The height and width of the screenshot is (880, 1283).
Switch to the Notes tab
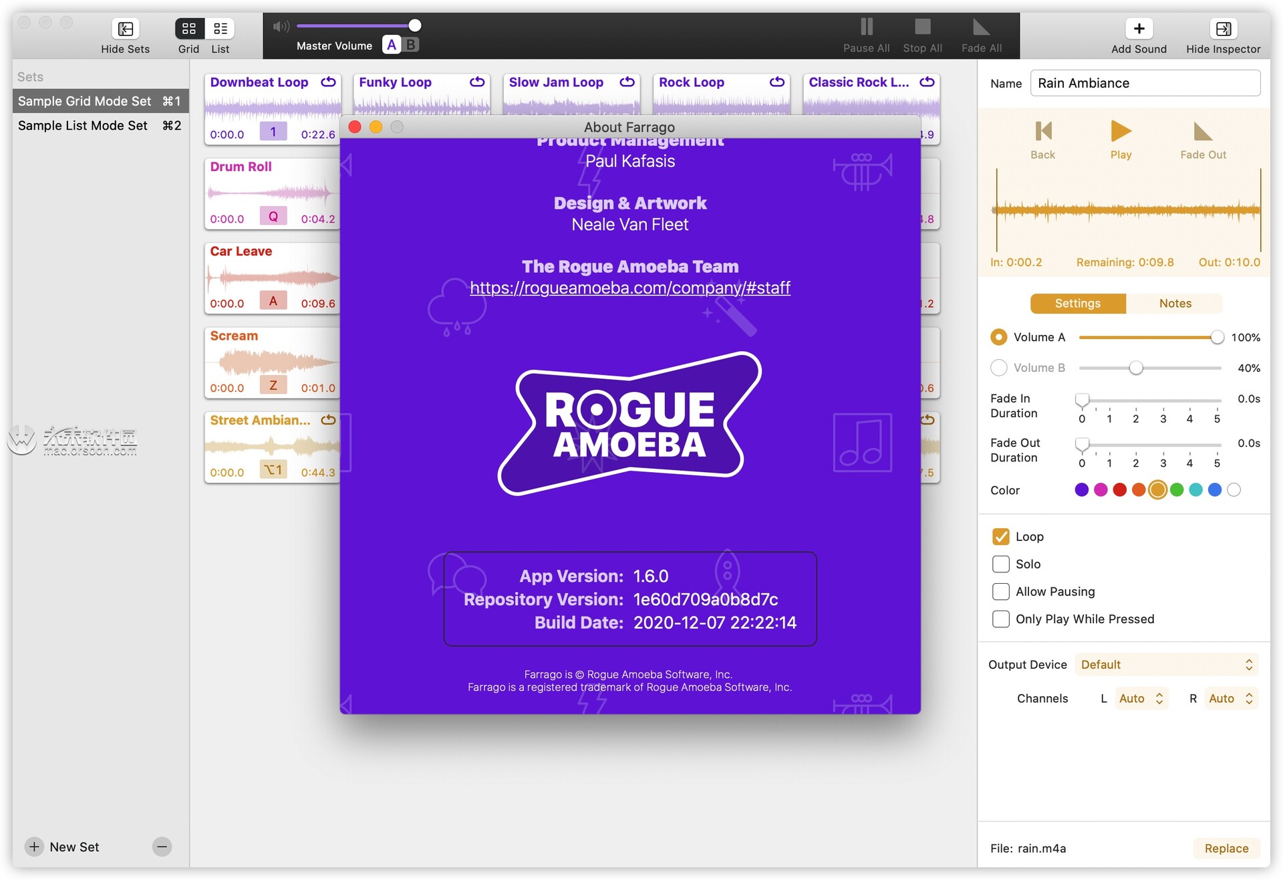(x=1173, y=302)
